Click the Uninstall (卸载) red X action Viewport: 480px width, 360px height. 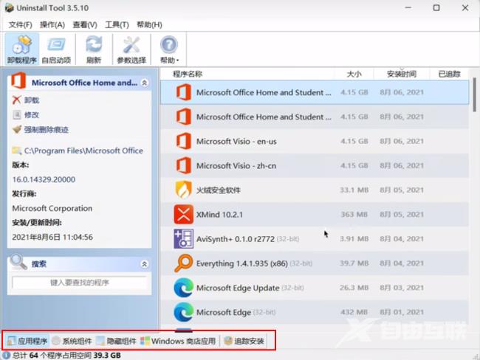pos(26,100)
